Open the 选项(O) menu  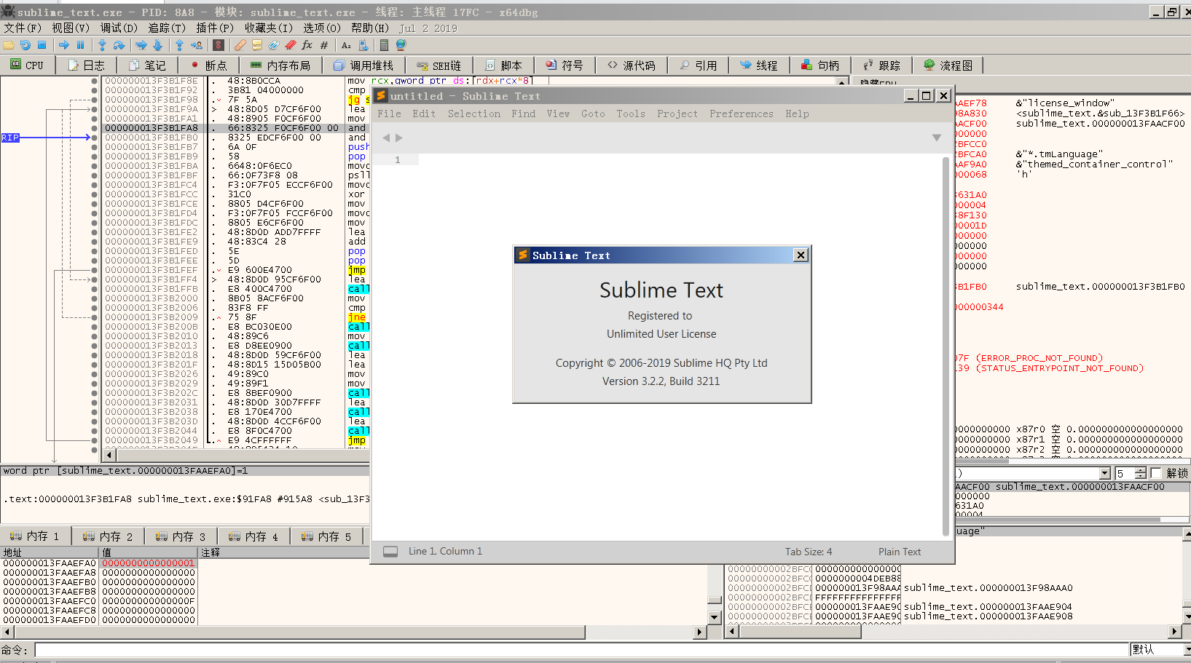pyautogui.click(x=322, y=28)
